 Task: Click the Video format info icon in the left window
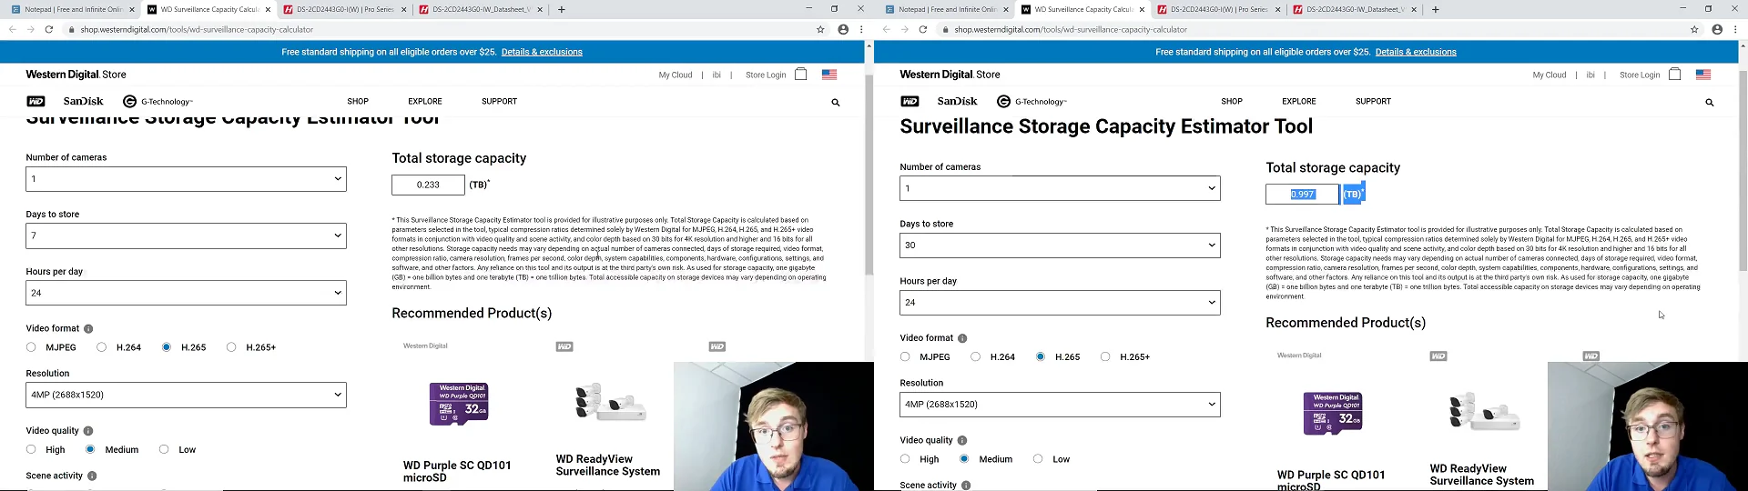point(88,329)
